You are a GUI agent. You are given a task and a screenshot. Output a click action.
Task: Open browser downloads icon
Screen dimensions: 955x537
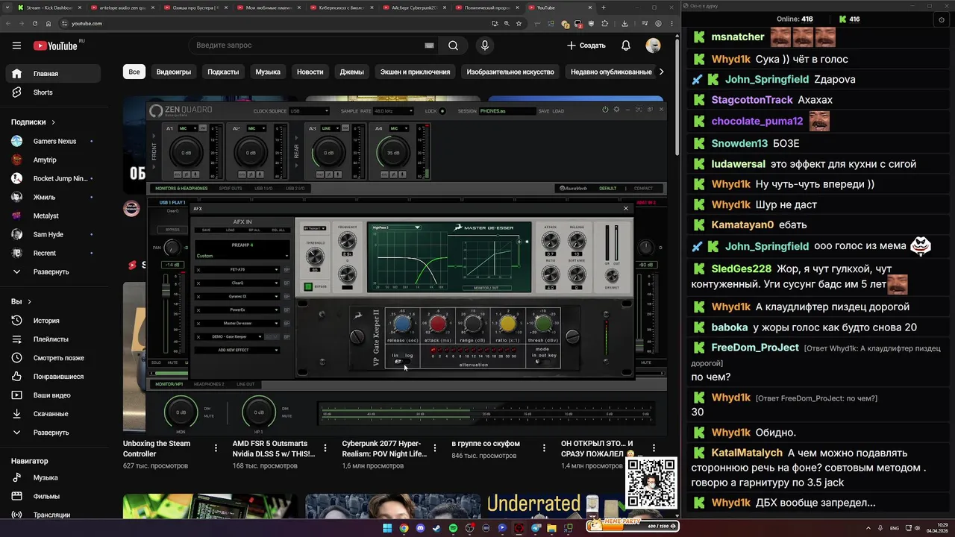point(624,23)
